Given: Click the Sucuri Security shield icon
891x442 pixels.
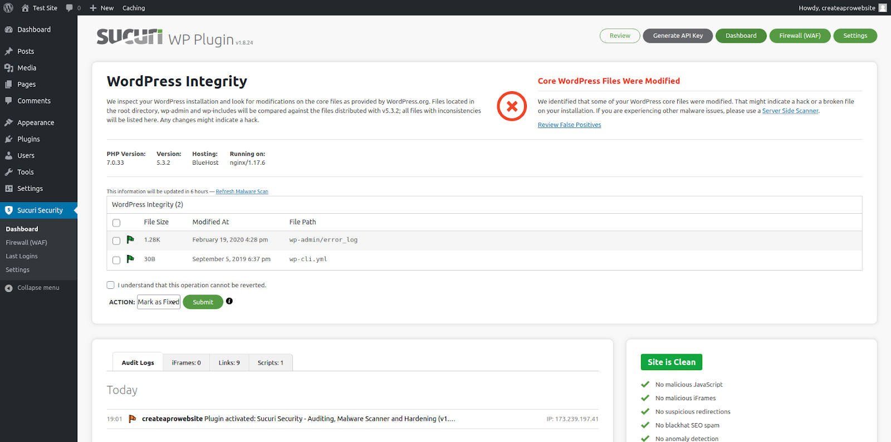Looking at the screenshot, I should pyautogui.click(x=9, y=210).
